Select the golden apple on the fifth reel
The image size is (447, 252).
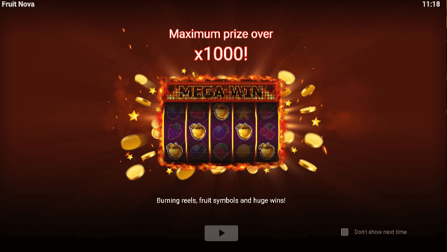(x=267, y=150)
